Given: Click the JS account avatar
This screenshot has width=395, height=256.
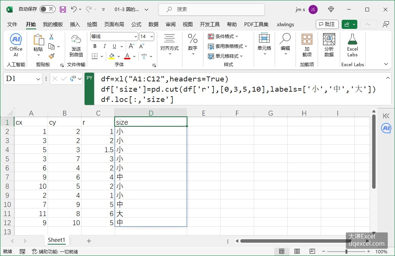Looking at the screenshot, I should (x=313, y=10).
